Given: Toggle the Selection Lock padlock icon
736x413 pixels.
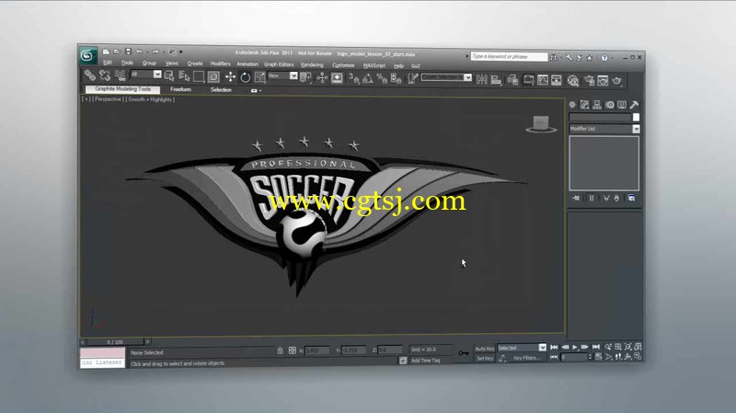Looking at the screenshot, I should (281, 350).
